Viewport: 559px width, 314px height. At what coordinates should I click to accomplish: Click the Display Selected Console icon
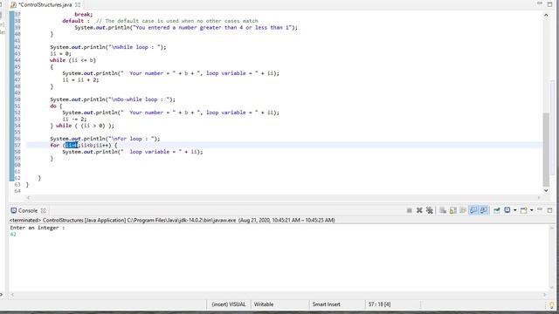(x=507, y=210)
